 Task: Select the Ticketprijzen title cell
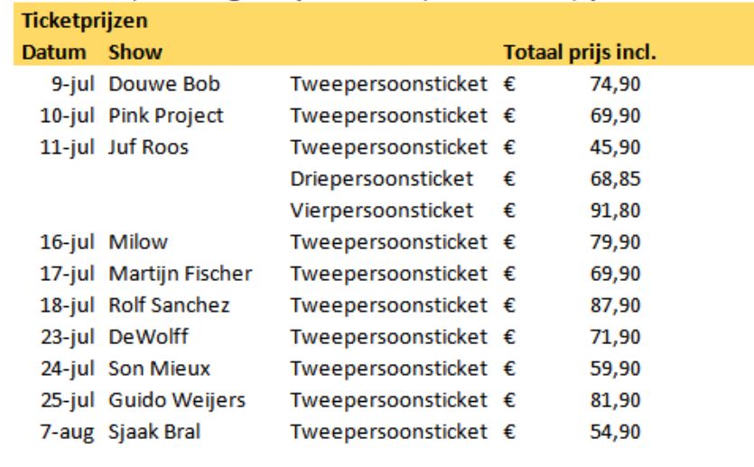[x=85, y=21]
